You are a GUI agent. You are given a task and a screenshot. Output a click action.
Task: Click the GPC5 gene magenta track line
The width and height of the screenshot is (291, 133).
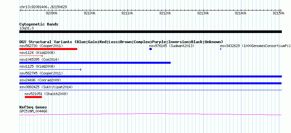tap(151, 114)
